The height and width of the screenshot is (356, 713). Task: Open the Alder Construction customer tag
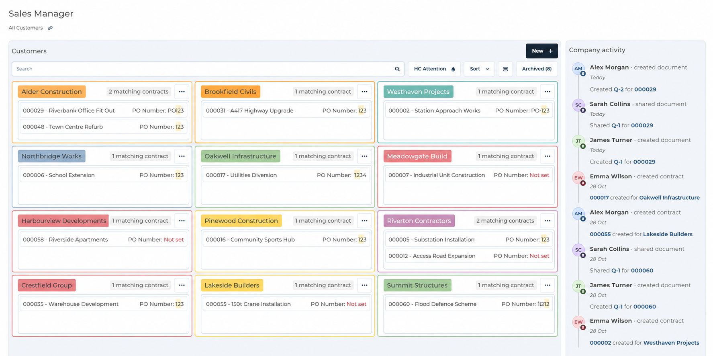51,92
